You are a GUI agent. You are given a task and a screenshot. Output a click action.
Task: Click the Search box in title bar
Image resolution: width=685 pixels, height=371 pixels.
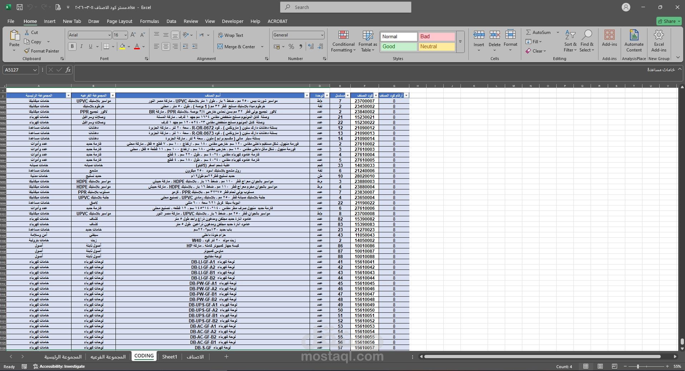click(346, 7)
